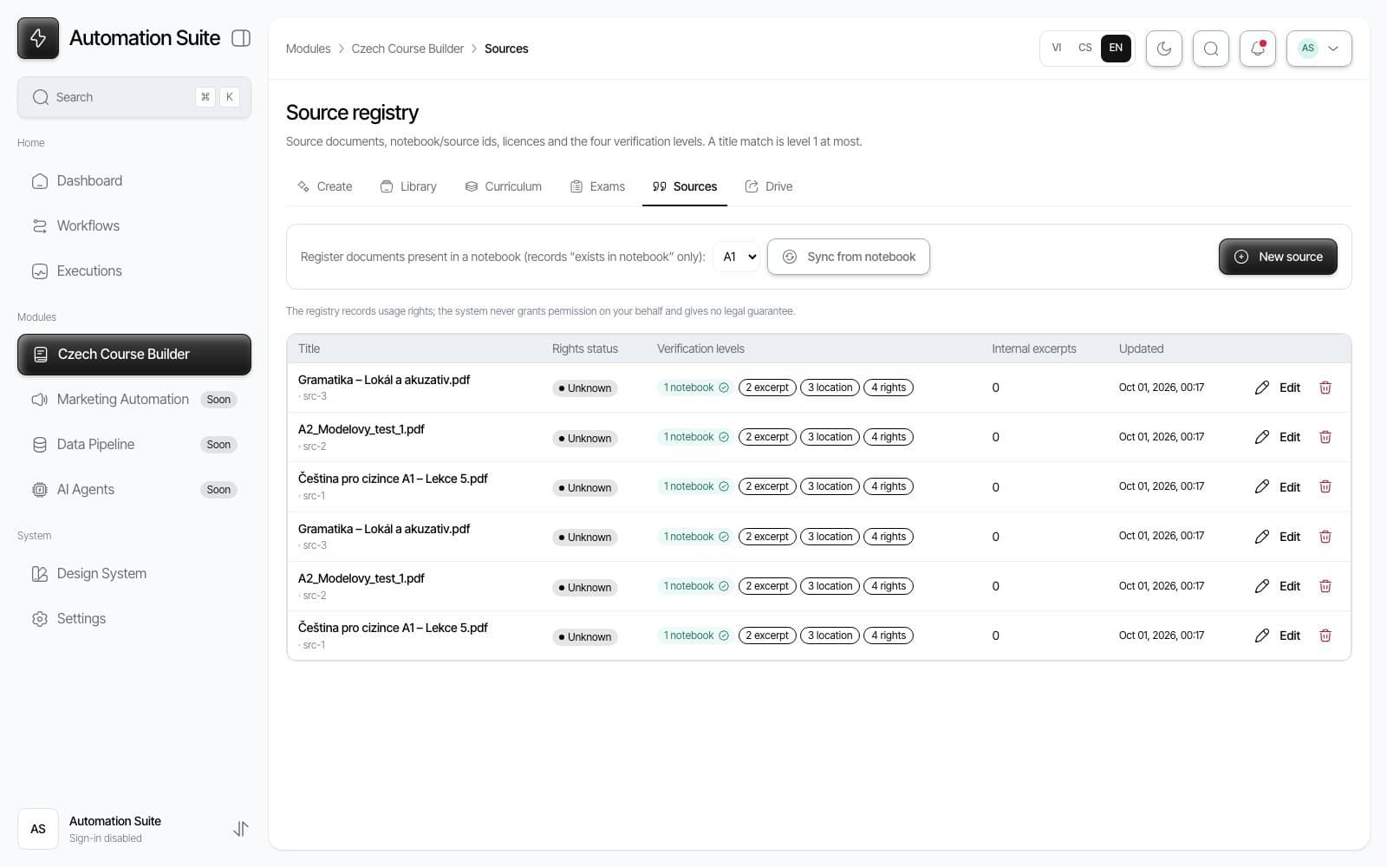Click 2 excerpt badge in first row
The image size is (1387, 867).
click(x=767, y=388)
